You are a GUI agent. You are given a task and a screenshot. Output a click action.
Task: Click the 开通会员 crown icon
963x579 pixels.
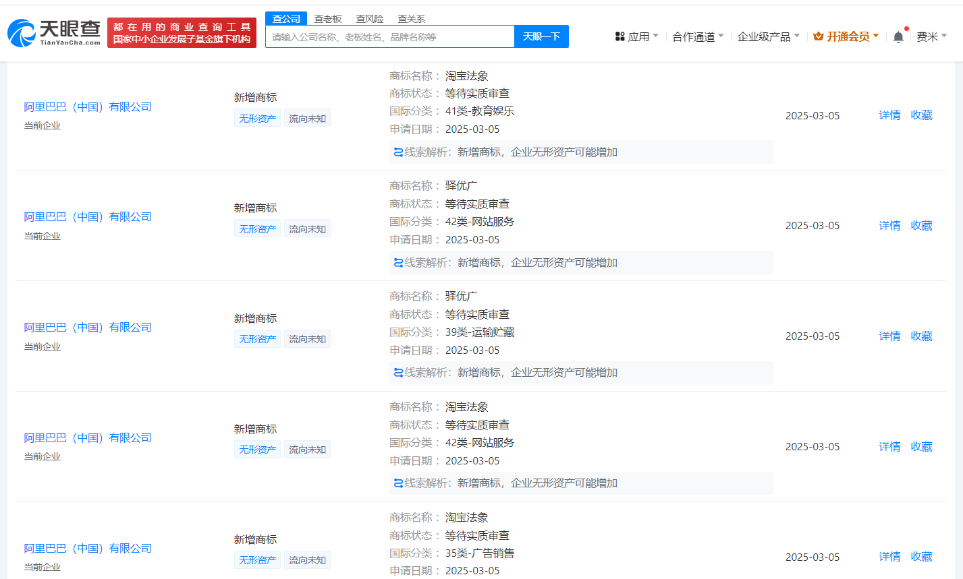coord(818,36)
